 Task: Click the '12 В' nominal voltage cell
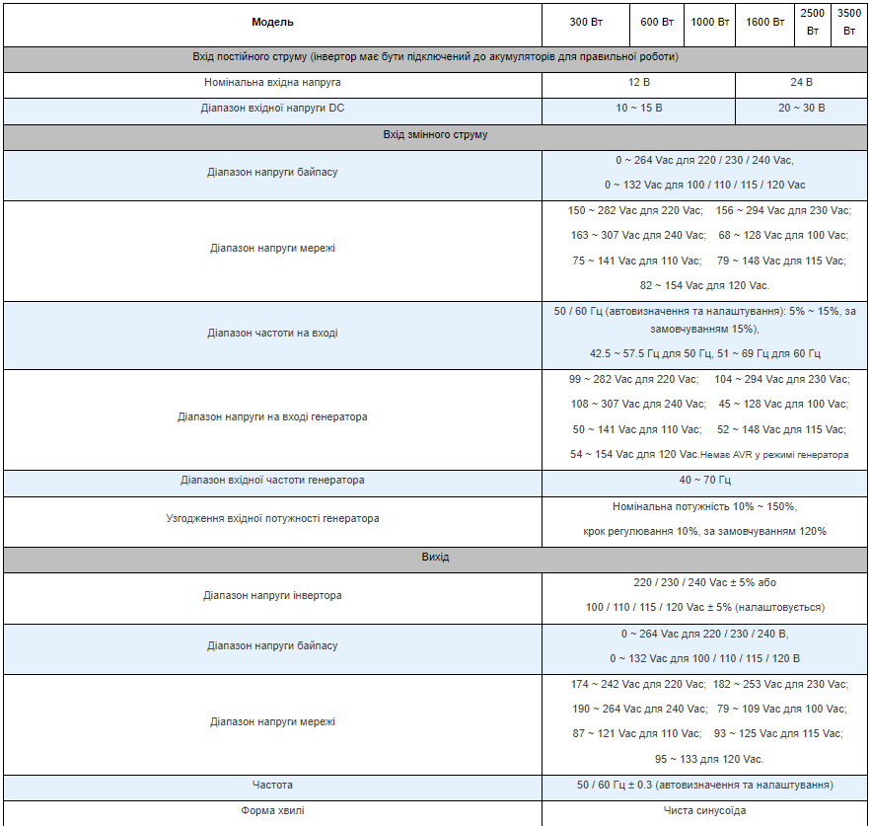point(638,83)
